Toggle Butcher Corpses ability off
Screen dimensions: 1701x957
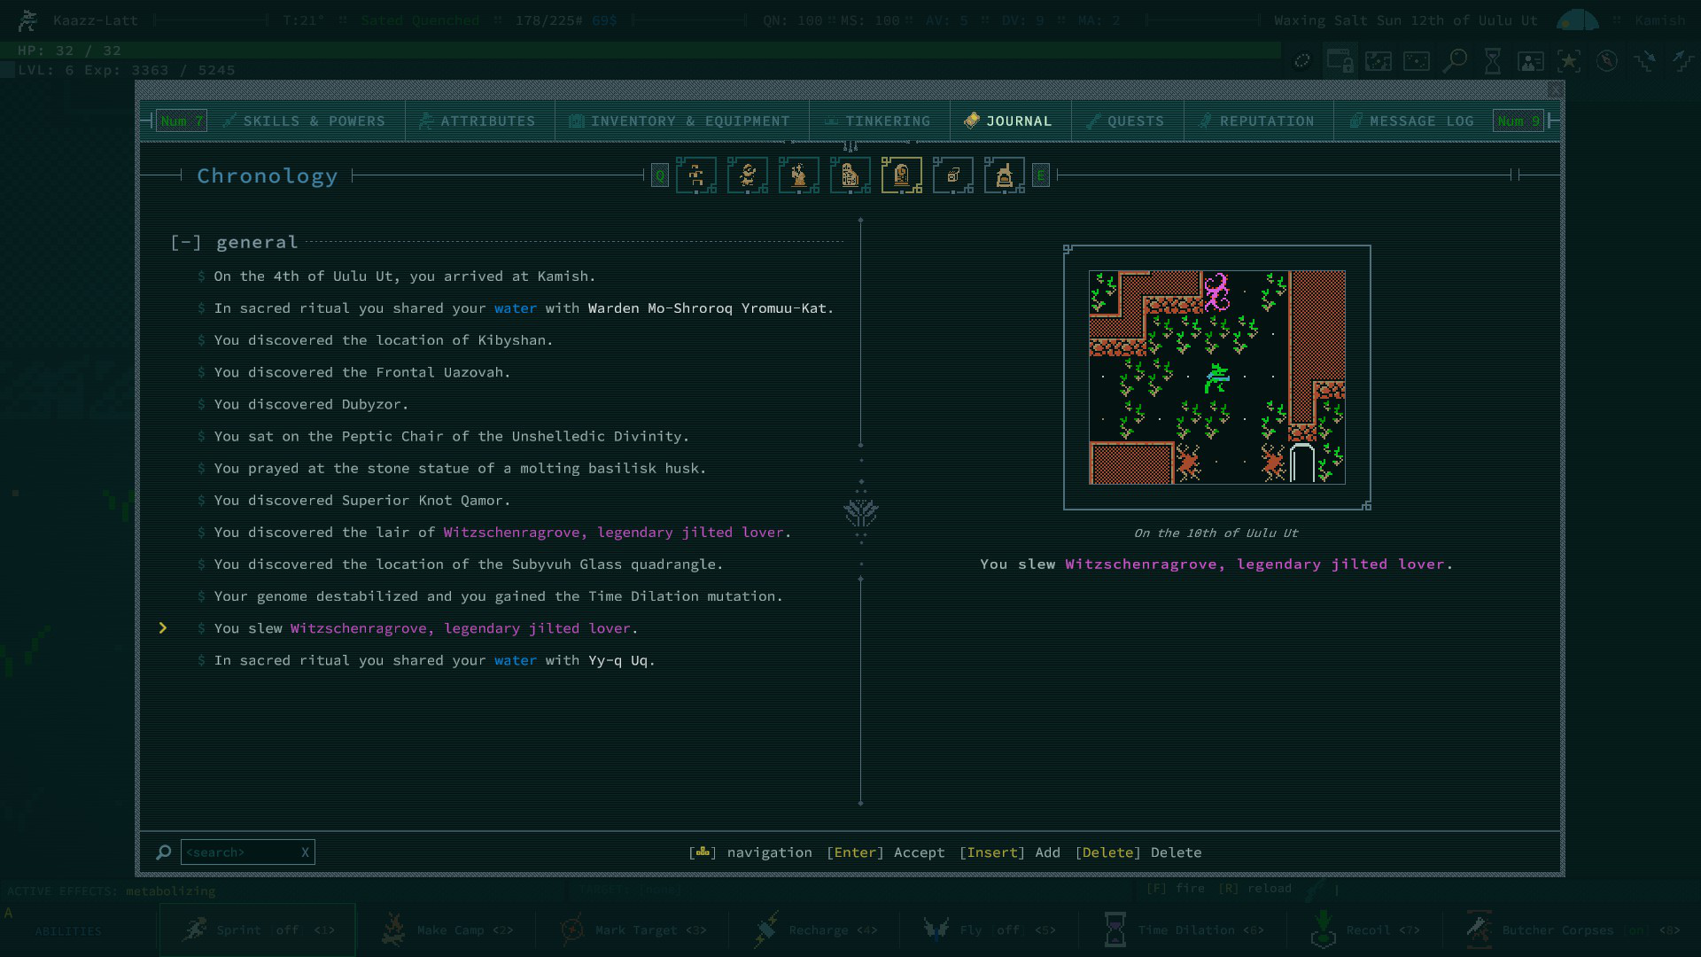pyautogui.click(x=1573, y=930)
